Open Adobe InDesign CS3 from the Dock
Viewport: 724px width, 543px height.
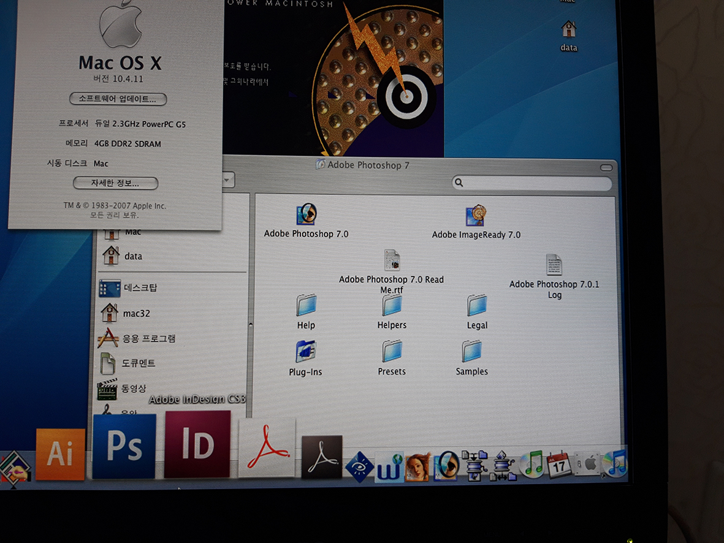coord(197,444)
